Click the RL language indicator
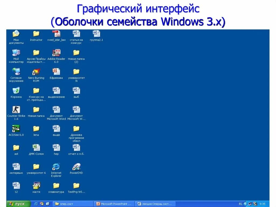This screenshot has height=207, width=276. click(240, 204)
